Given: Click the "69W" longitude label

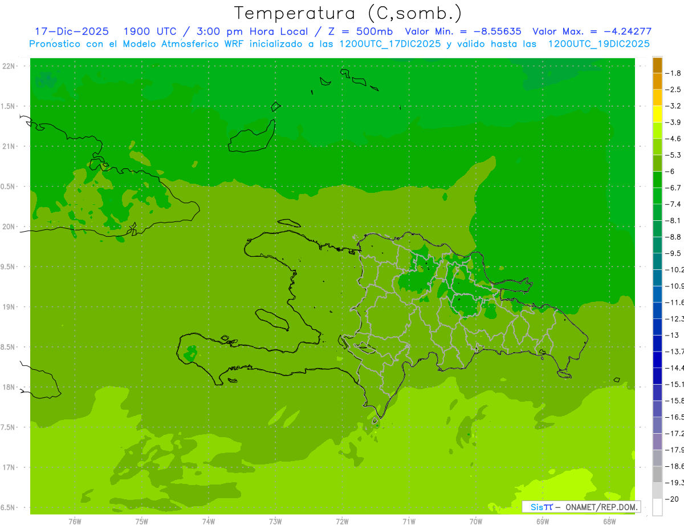Looking at the screenshot, I should click(x=543, y=522).
